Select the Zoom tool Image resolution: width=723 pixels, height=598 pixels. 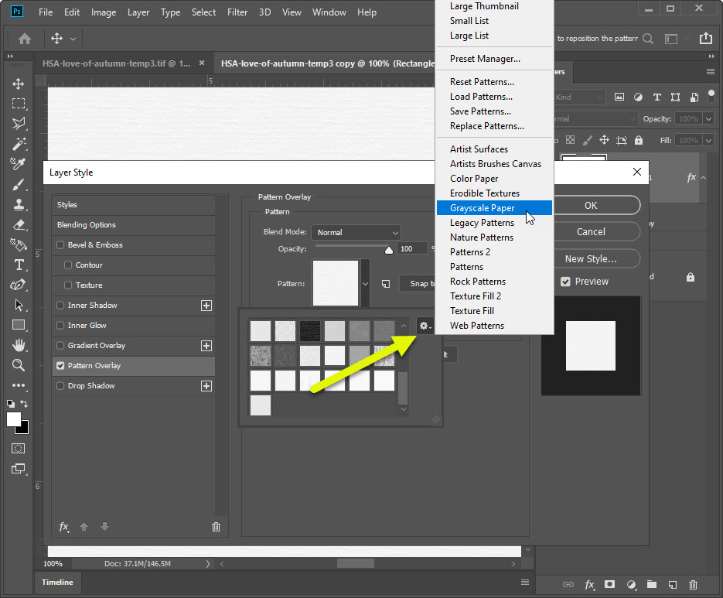click(19, 364)
